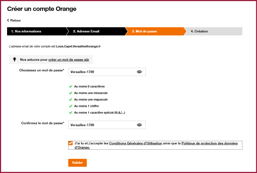This screenshot has width=257, height=173.
Task: Click the green checkmark for Au moins 8 caractères
Action: pyautogui.click(x=71, y=86)
